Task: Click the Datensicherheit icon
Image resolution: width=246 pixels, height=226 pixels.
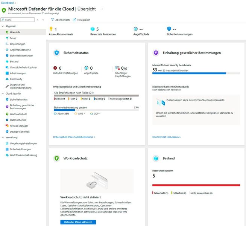Action: [x=7, y=120]
